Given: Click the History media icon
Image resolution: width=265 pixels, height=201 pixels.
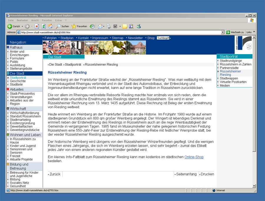Looking at the screenshot, I should click(x=92, y=26).
